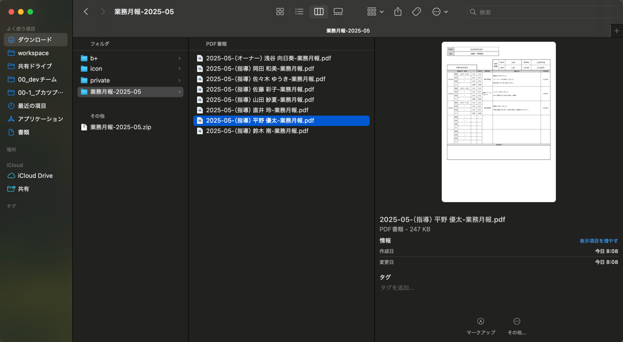Open the group-by options dropdown
The image size is (623, 342).
[x=375, y=12]
